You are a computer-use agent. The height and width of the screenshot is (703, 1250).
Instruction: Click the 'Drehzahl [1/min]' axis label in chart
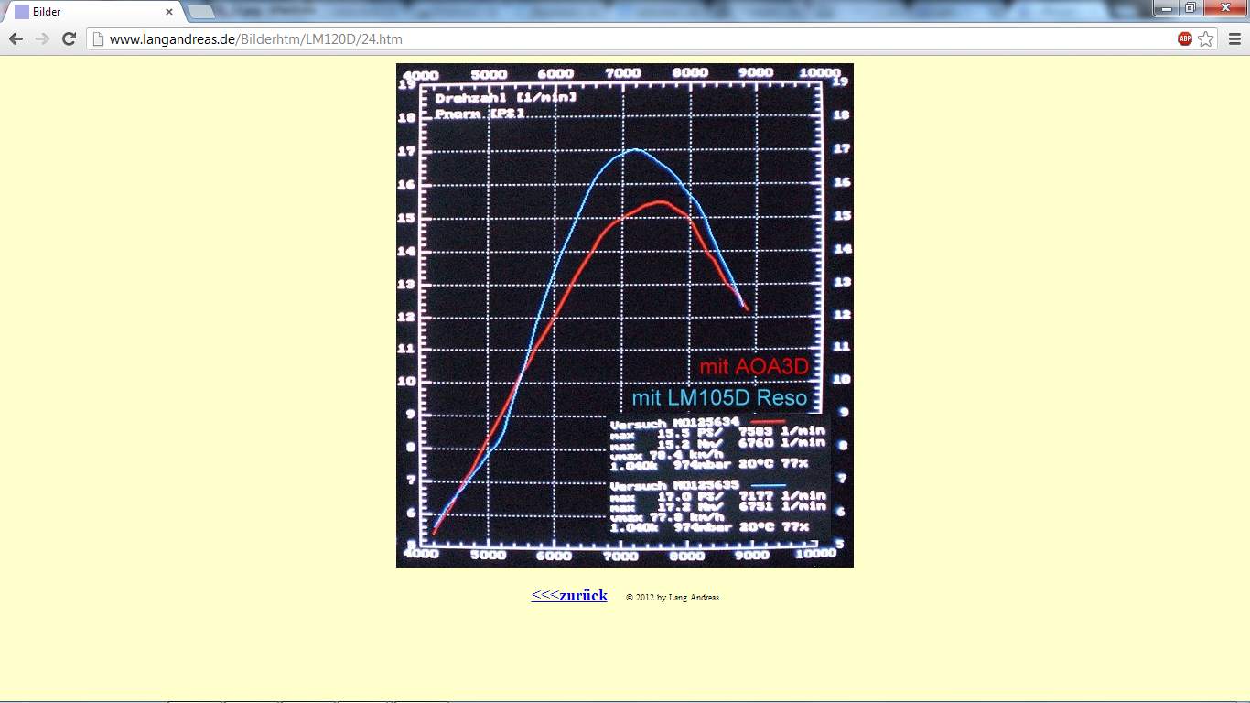505,97
